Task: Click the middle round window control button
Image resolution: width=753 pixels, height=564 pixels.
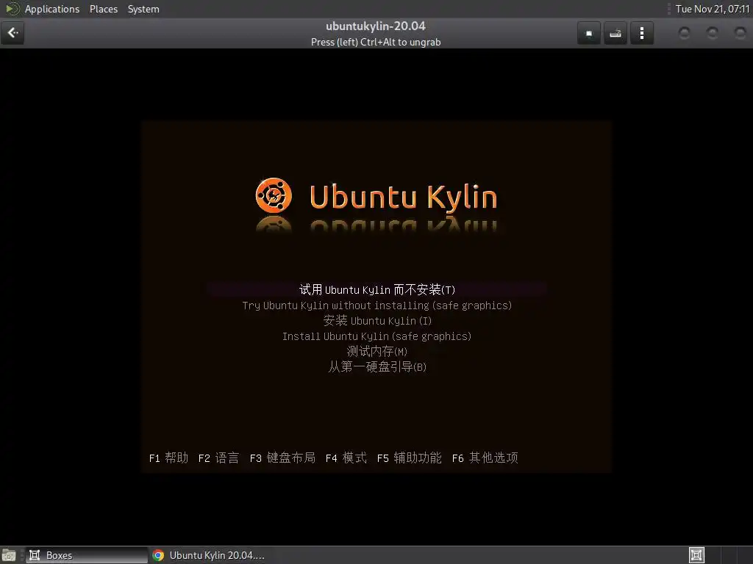Action: click(712, 33)
